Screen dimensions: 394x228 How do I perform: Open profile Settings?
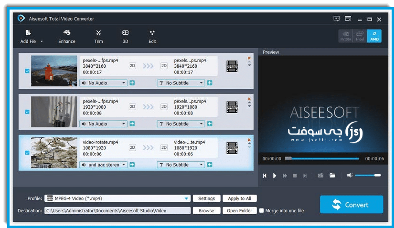[206, 198]
